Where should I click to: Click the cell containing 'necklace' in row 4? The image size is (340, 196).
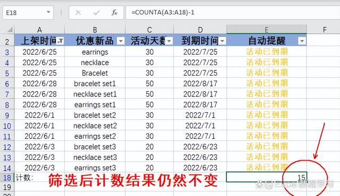[x=95, y=63]
